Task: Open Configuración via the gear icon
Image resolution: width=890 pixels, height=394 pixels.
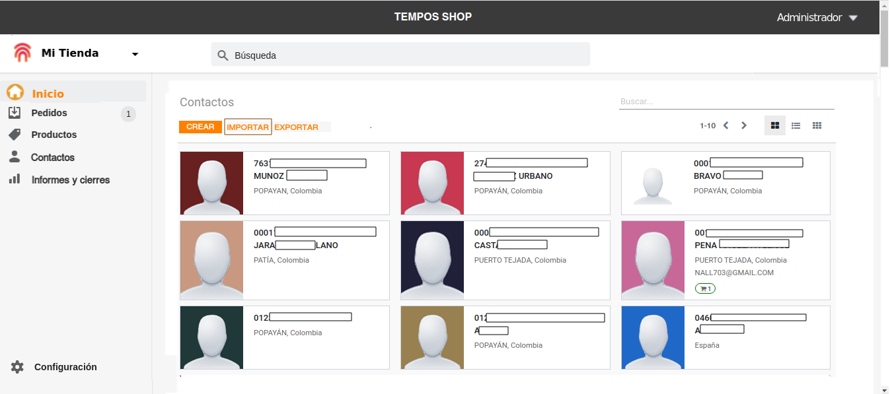Action: point(17,367)
